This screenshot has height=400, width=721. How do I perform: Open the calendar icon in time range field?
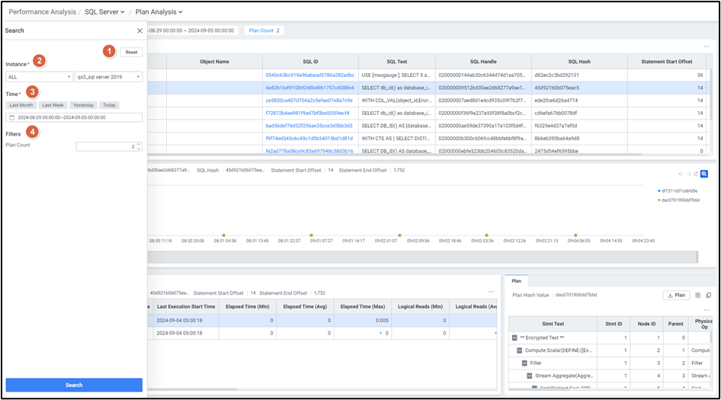(x=11, y=117)
